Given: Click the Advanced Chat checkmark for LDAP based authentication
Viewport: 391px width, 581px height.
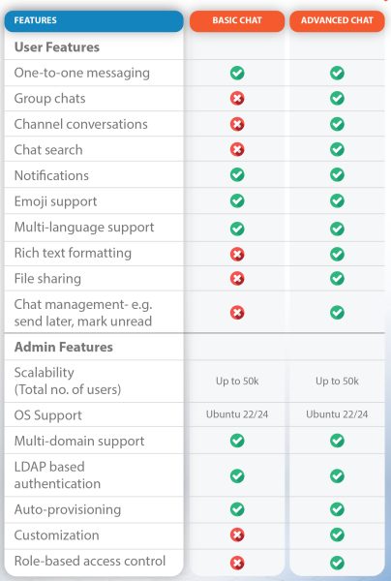Looking at the screenshot, I should [337, 475].
